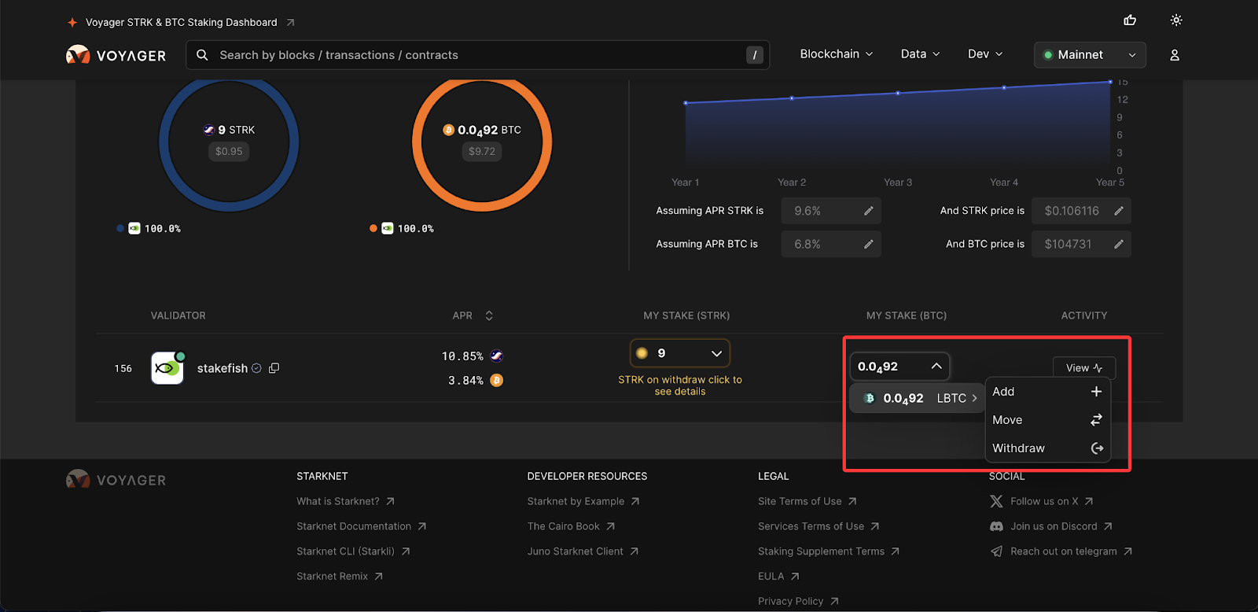Edit the BTC price pencil icon
Viewport: 1258px width, 612px height.
(1118, 244)
